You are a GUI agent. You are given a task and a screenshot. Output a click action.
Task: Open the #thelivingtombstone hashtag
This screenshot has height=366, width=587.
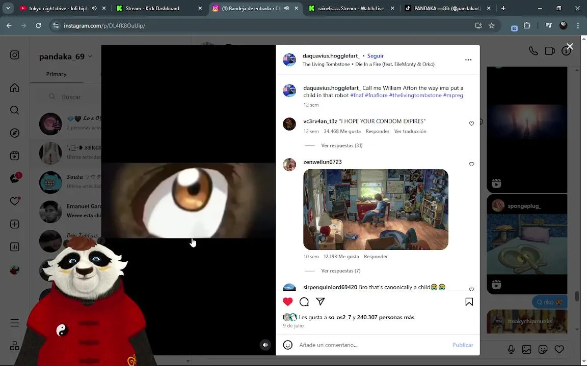point(415,95)
